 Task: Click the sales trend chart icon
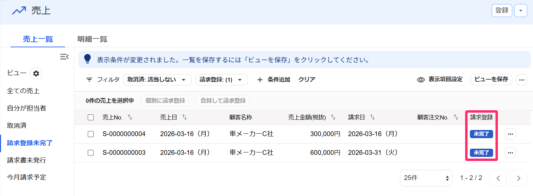coord(19,11)
